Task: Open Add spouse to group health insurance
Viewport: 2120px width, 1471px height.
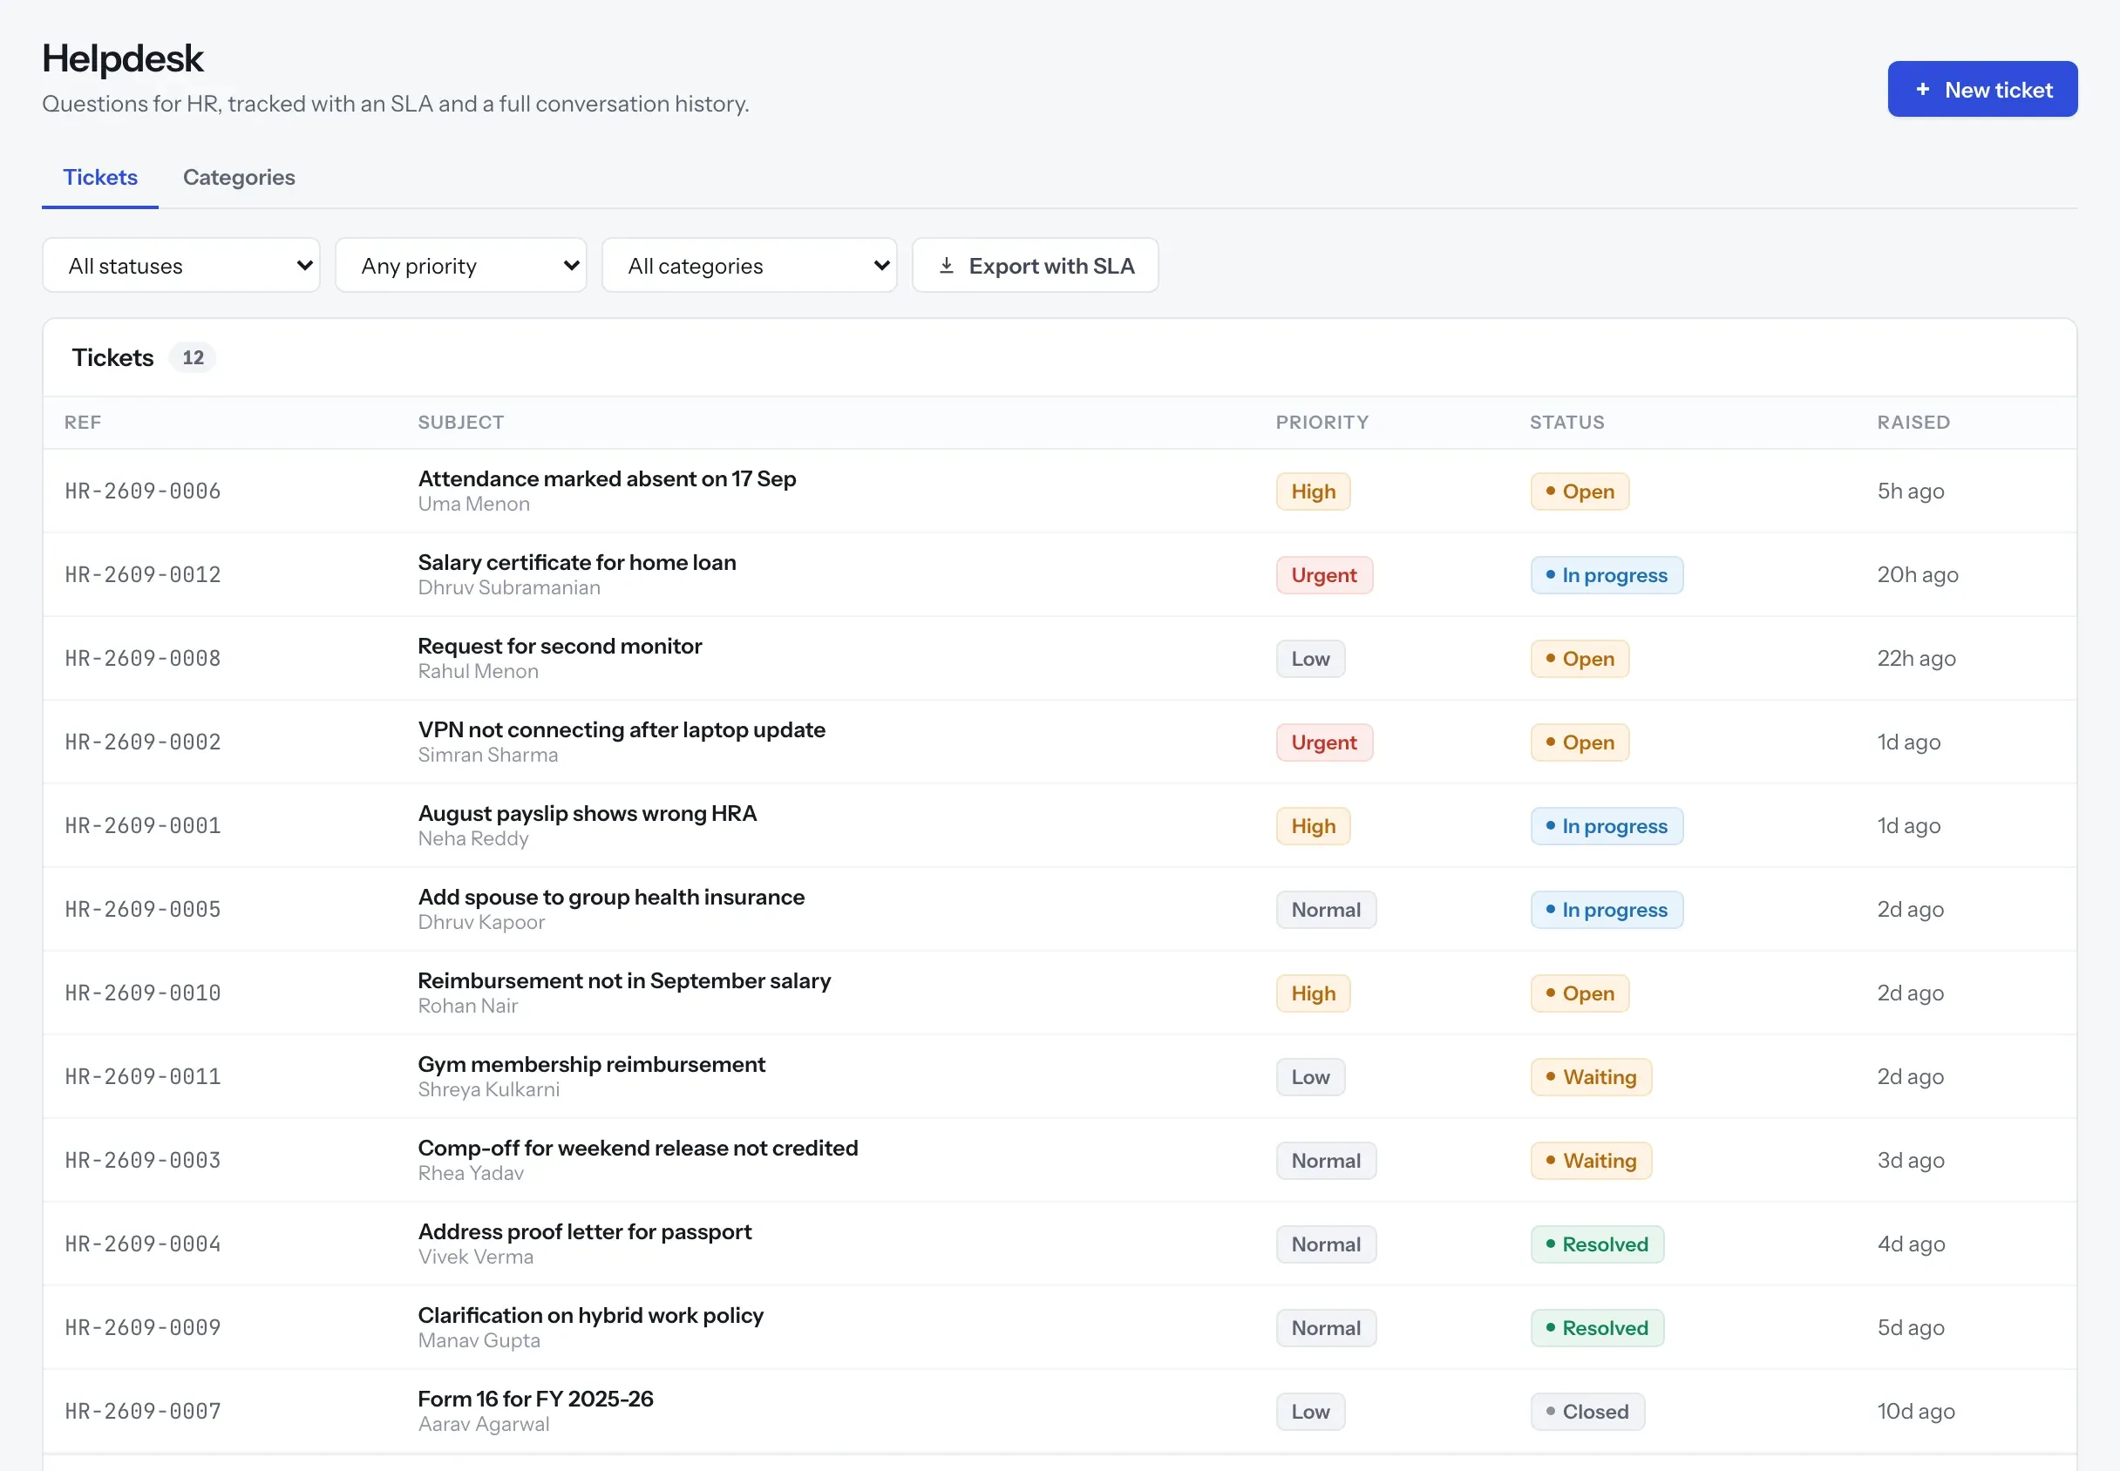Action: click(611, 897)
